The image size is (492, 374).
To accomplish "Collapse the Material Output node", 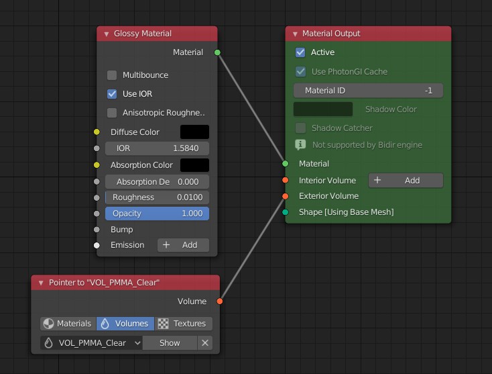I will pos(295,34).
